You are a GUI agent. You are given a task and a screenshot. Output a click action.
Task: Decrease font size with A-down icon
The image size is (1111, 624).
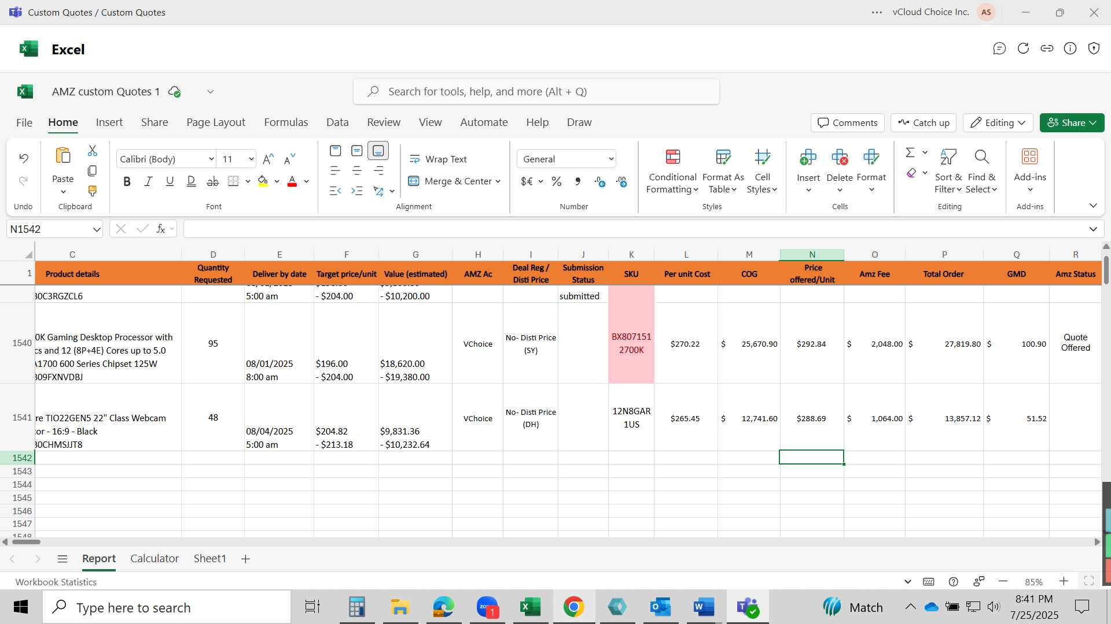coord(290,159)
